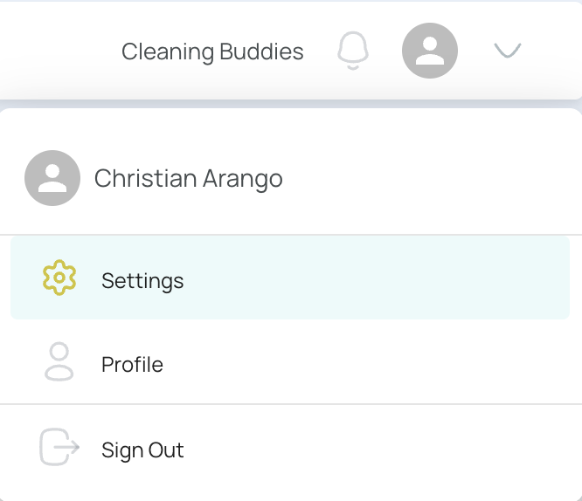Select the Christian Arango name label
Viewport: 582px width, 501px height.
coord(188,179)
